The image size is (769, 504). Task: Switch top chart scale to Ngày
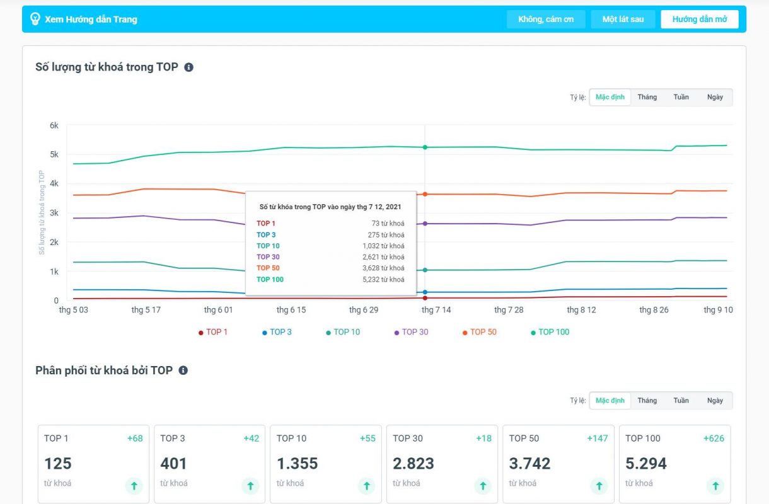click(x=715, y=97)
